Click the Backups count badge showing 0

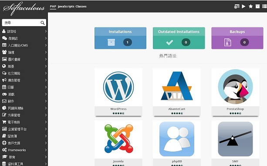coord(244,42)
